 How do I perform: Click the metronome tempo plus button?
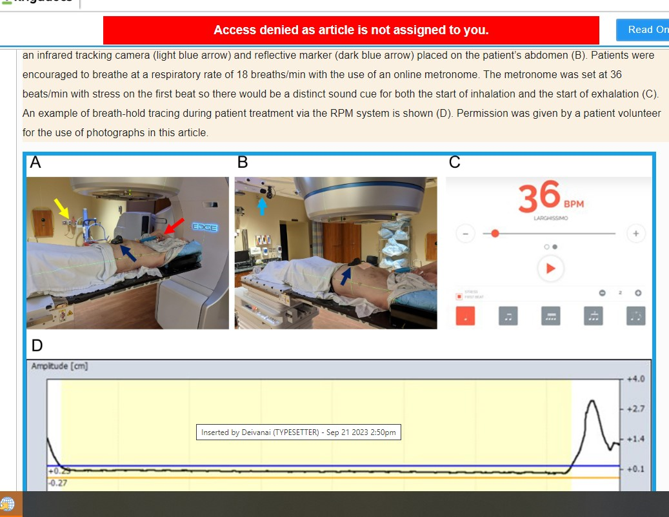[635, 234]
